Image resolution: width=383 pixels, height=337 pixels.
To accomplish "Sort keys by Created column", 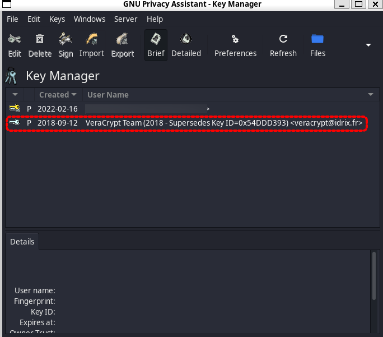I will point(58,95).
